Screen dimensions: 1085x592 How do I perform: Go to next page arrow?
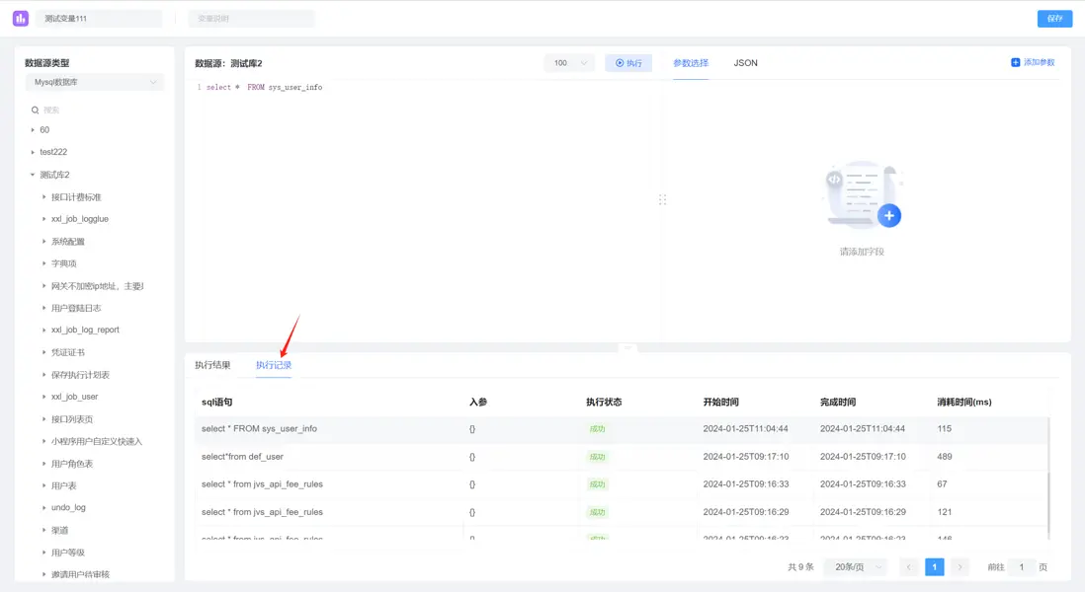tap(960, 567)
